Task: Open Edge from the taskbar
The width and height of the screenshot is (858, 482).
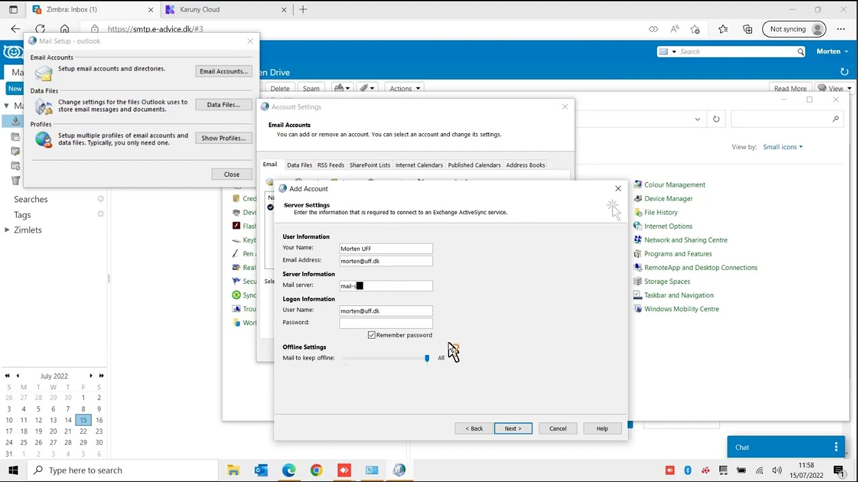Action: [288, 470]
